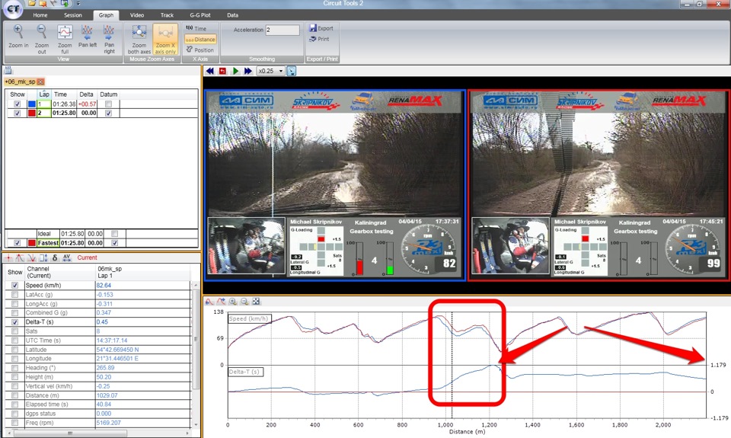The width and height of the screenshot is (731, 438).
Task: Click the Zoom in graph tool
Action: click(18, 37)
